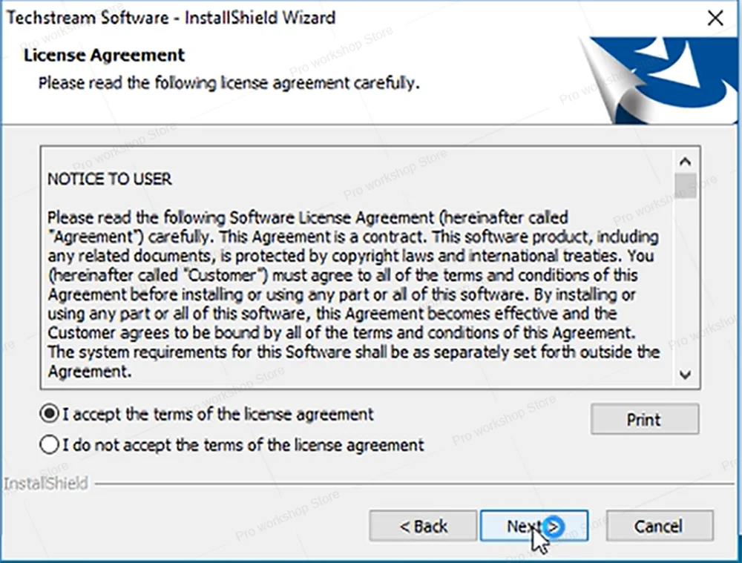The height and width of the screenshot is (563, 742).
Task: Click the license text scrollbar thumb
Action: pyautogui.click(x=685, y=185)
